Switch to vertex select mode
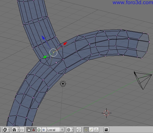The height and width of the screenshot is (133, 153). pyautogui.click(x=86, y=130)
